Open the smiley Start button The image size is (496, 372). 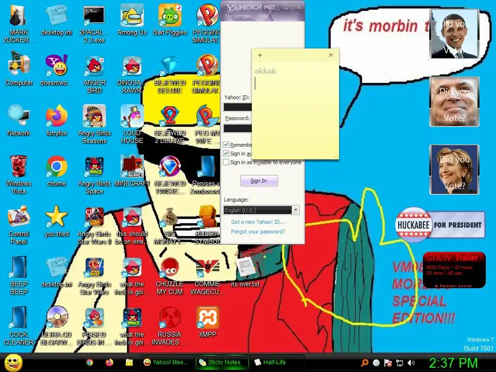tap(13, 362)
